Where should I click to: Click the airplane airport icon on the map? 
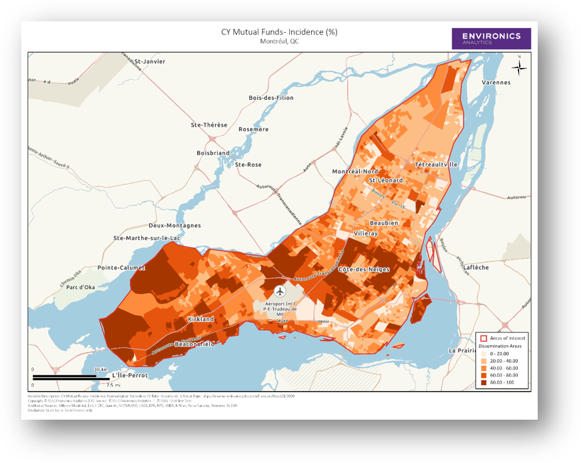point(280,291)
